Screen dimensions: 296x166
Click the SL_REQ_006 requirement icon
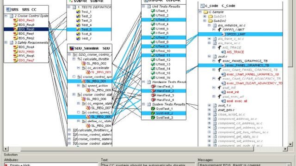click(84, 99)
